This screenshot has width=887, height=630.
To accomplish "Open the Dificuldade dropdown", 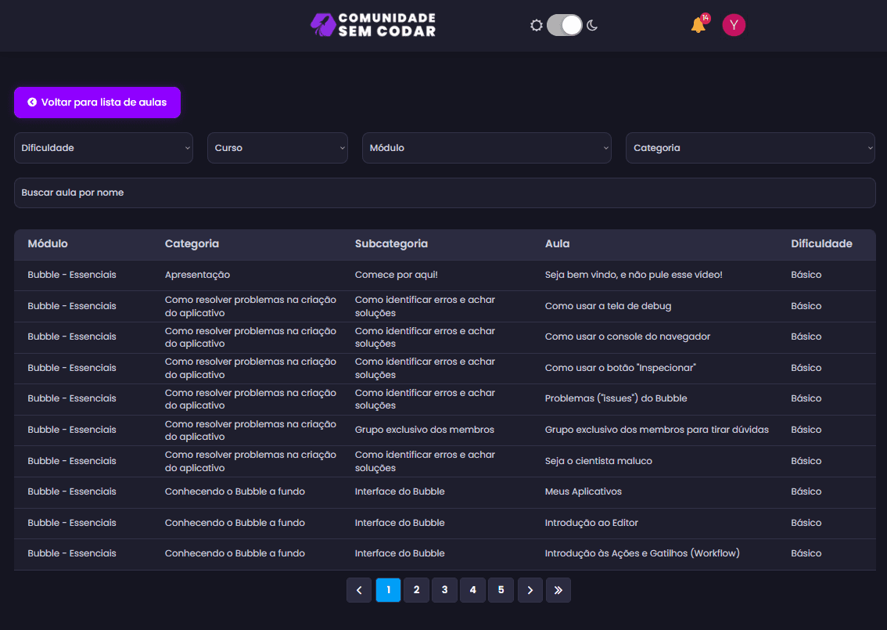I will coord(103,148).
